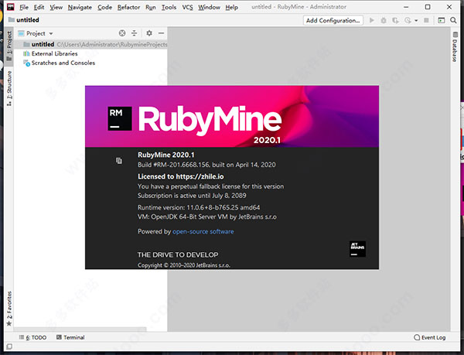The height and width of the screenshot is (355, 464).
Task: Expand the profiler run dropdown arrow
Action: click(416, 21)
